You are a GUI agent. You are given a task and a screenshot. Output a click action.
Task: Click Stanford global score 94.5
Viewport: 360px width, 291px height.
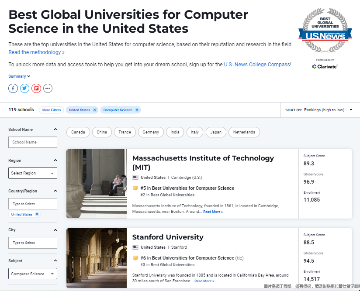coord(308,261)
